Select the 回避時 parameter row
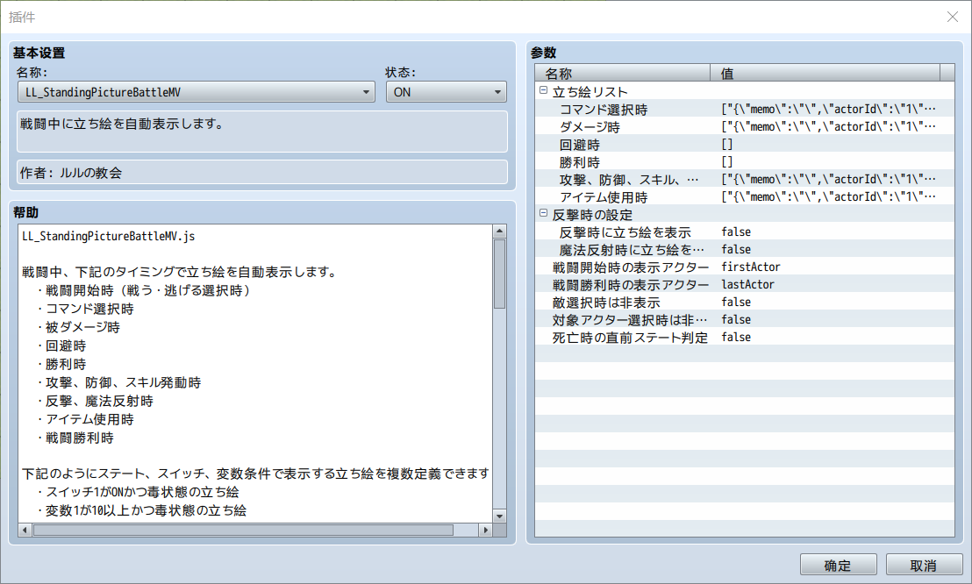Viewport: 972px width, 584px height. tap(745, 145)
